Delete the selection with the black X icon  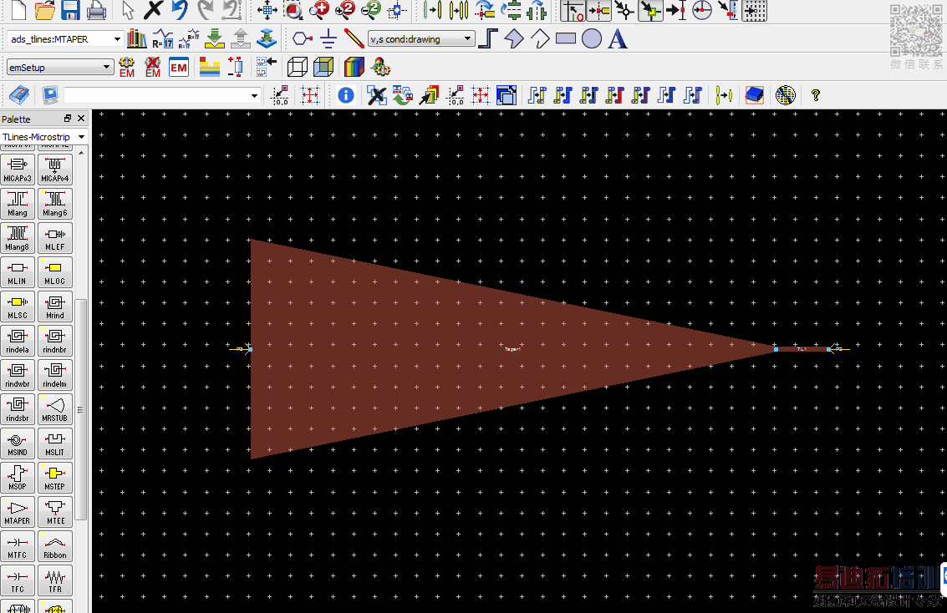pyautogui.click(x=154, y=10)
